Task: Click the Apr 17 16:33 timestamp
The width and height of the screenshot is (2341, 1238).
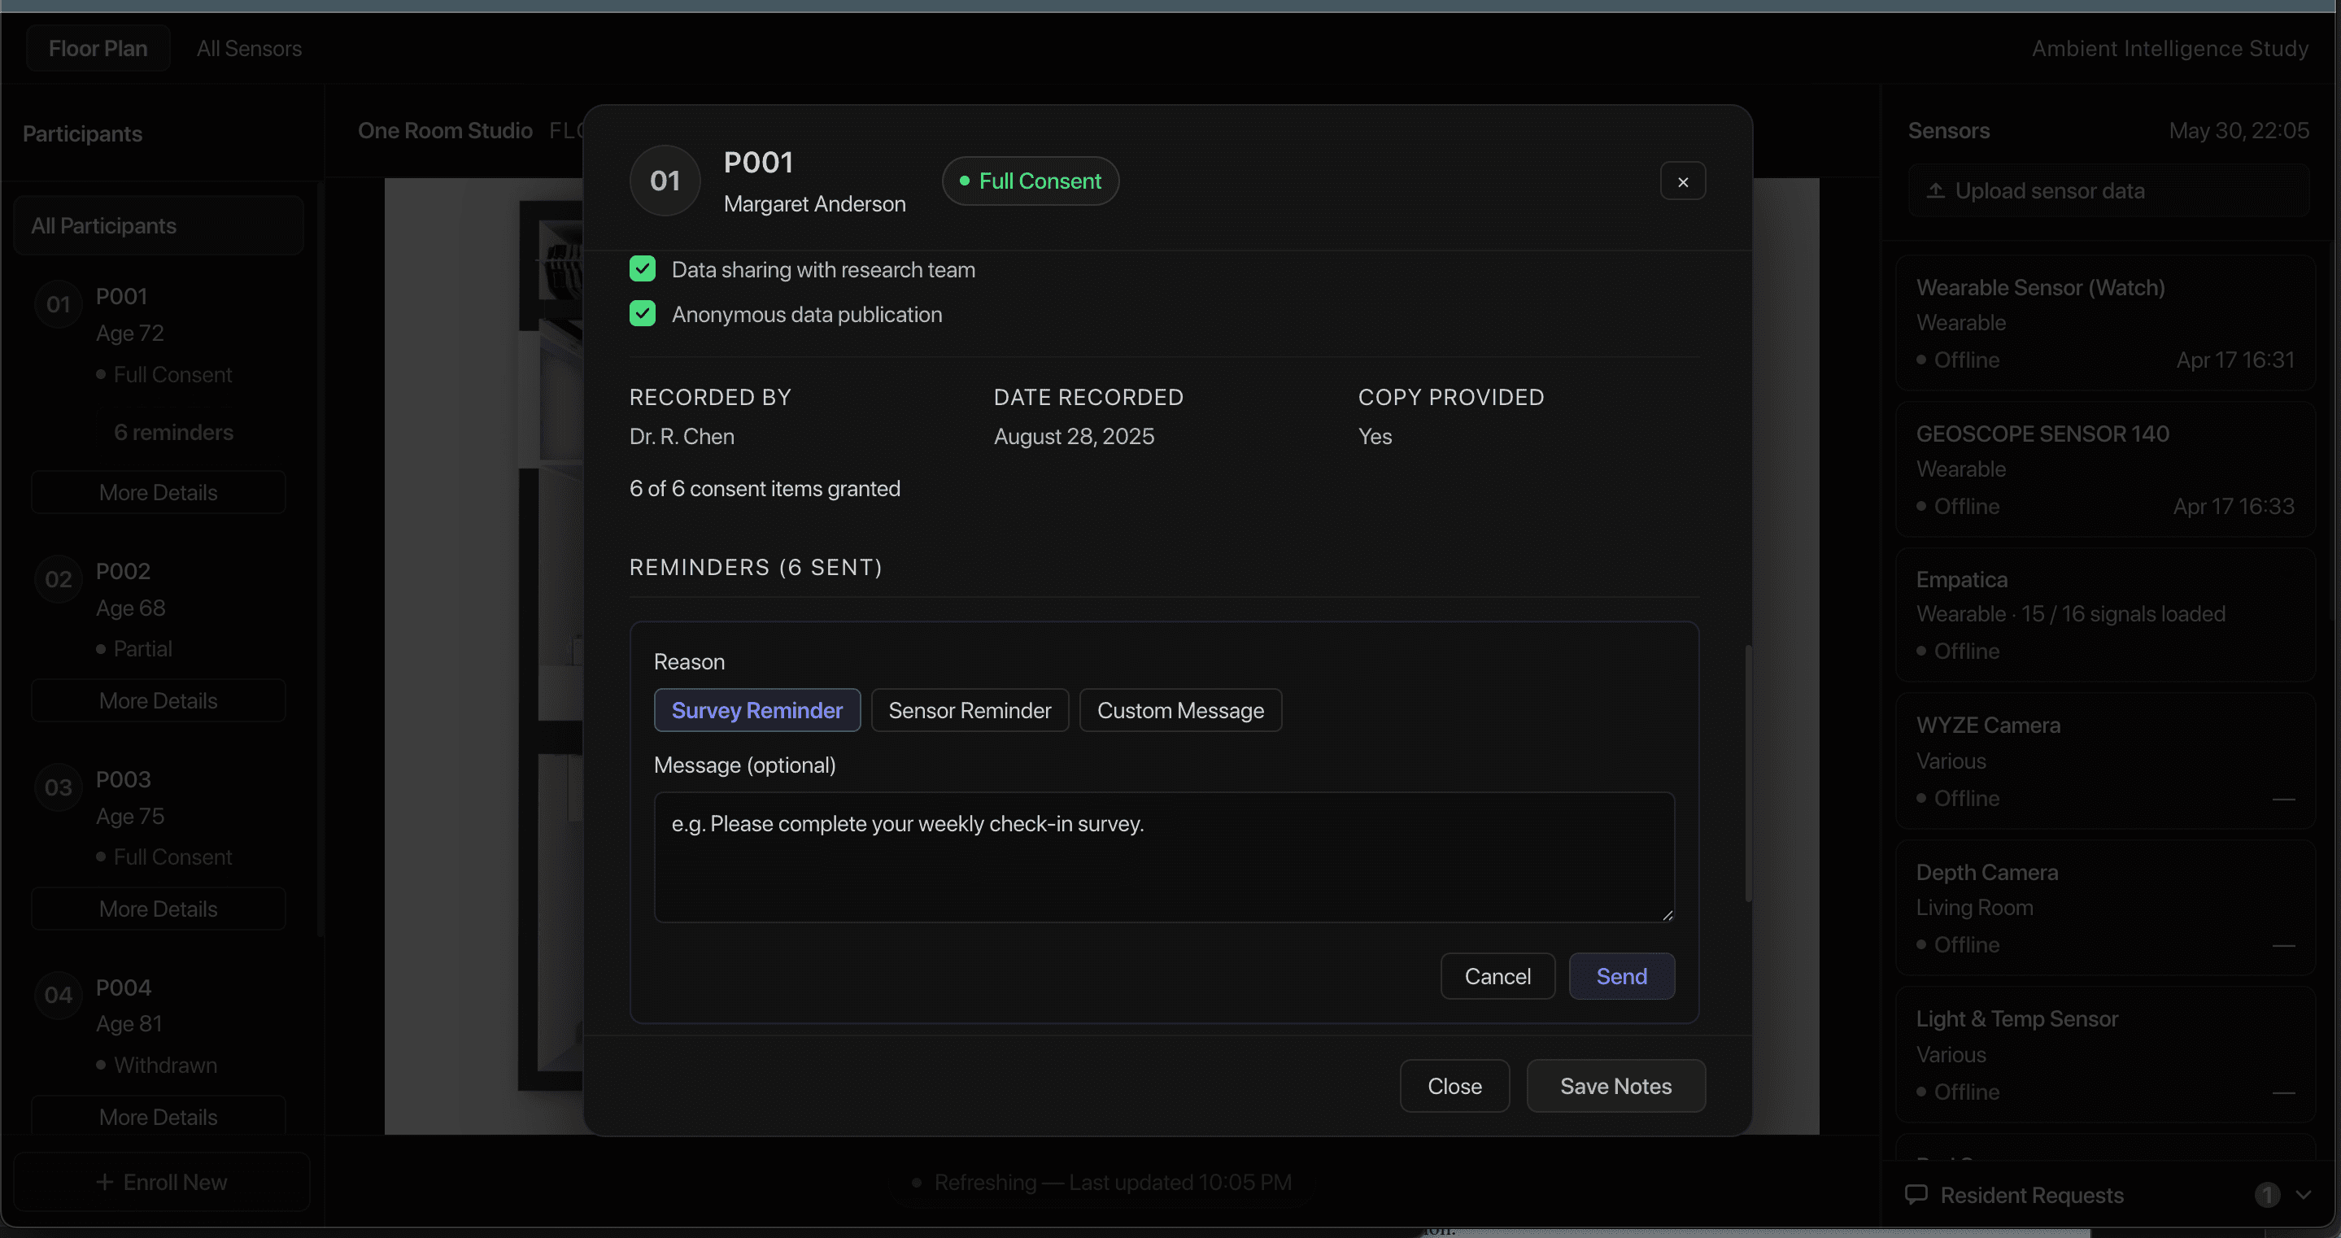Action: 2233,506
